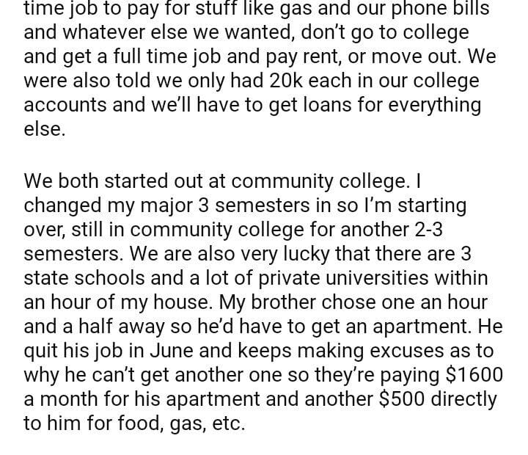Click the word "quit"
Viewport: 528px width, 455px height.
[x=42, y=351]
